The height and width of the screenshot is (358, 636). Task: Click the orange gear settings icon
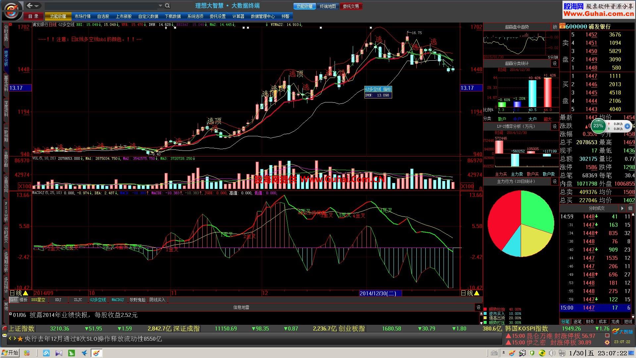(607, 342)
